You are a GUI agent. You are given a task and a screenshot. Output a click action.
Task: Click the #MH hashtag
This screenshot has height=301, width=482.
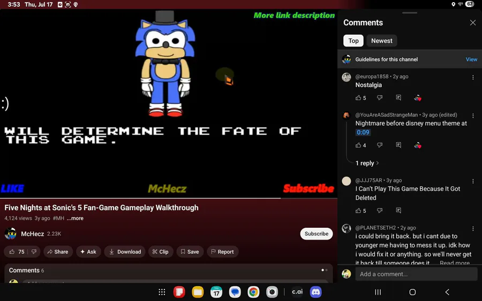point(58,218)
